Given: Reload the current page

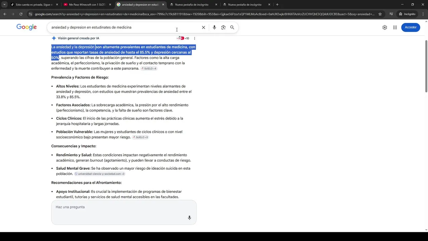Looking at the screenshot, I should [x=21, y=14].
